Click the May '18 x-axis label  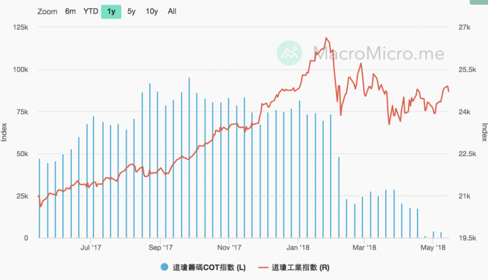[x=432, y=248]
